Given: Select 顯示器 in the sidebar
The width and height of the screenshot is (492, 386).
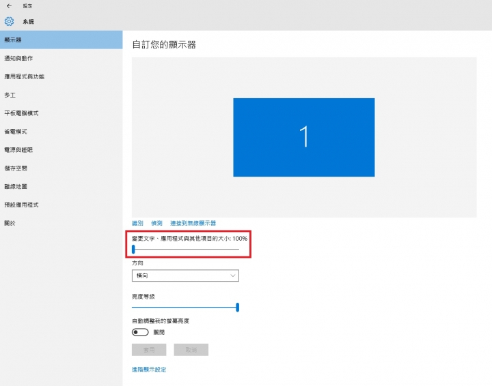Looking at the screenshot, I should pos(61,40).
